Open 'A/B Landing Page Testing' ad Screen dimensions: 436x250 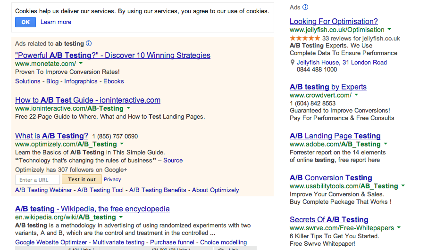point(335,136)
